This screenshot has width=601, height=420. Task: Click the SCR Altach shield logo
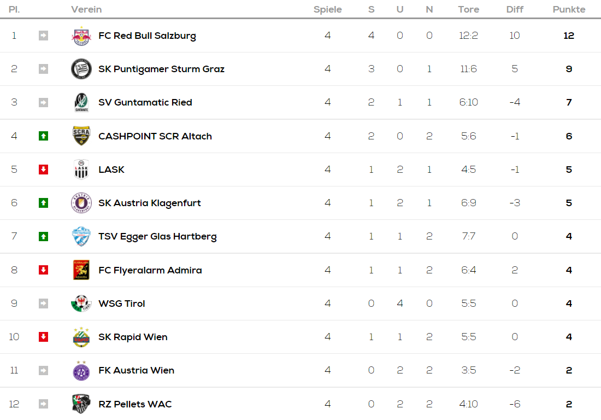click(81, 136)
